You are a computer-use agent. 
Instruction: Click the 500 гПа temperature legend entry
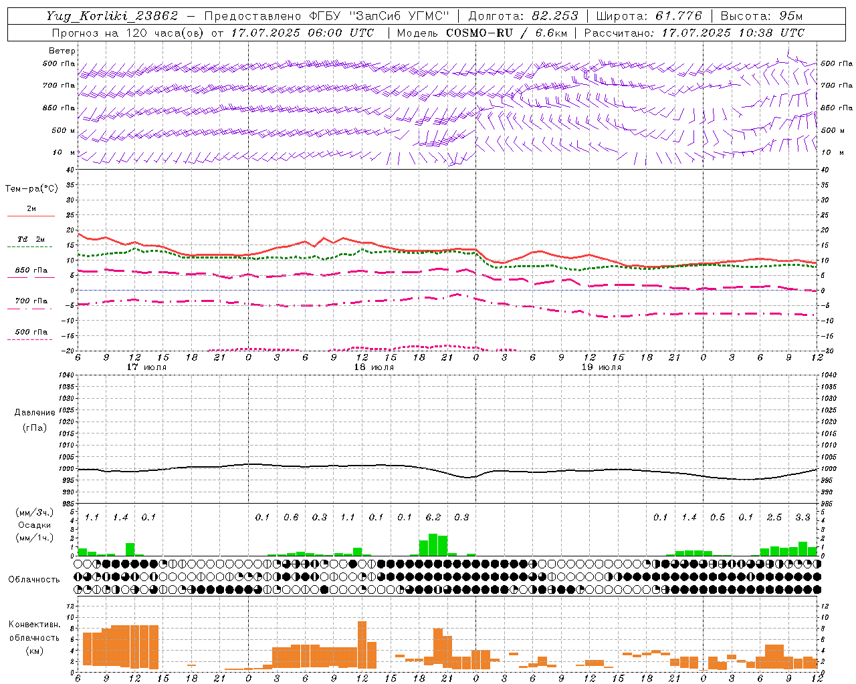pyautogui.click(x=31, y=332)
